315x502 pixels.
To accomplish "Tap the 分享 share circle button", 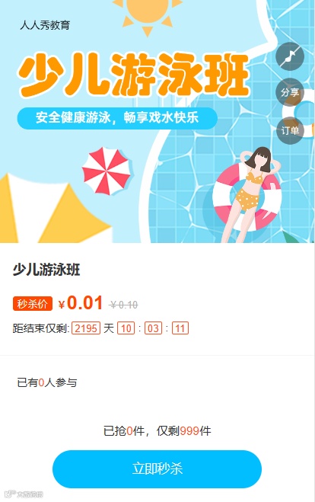I will point(290,92).
